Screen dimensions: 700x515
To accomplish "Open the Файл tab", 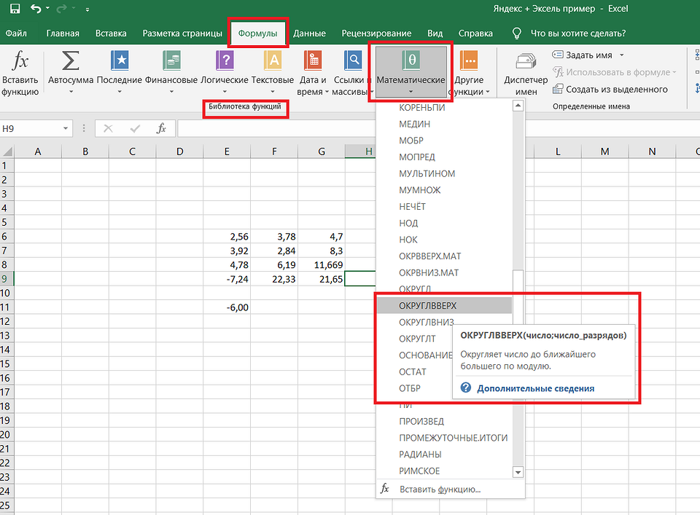I will point(16,33).
